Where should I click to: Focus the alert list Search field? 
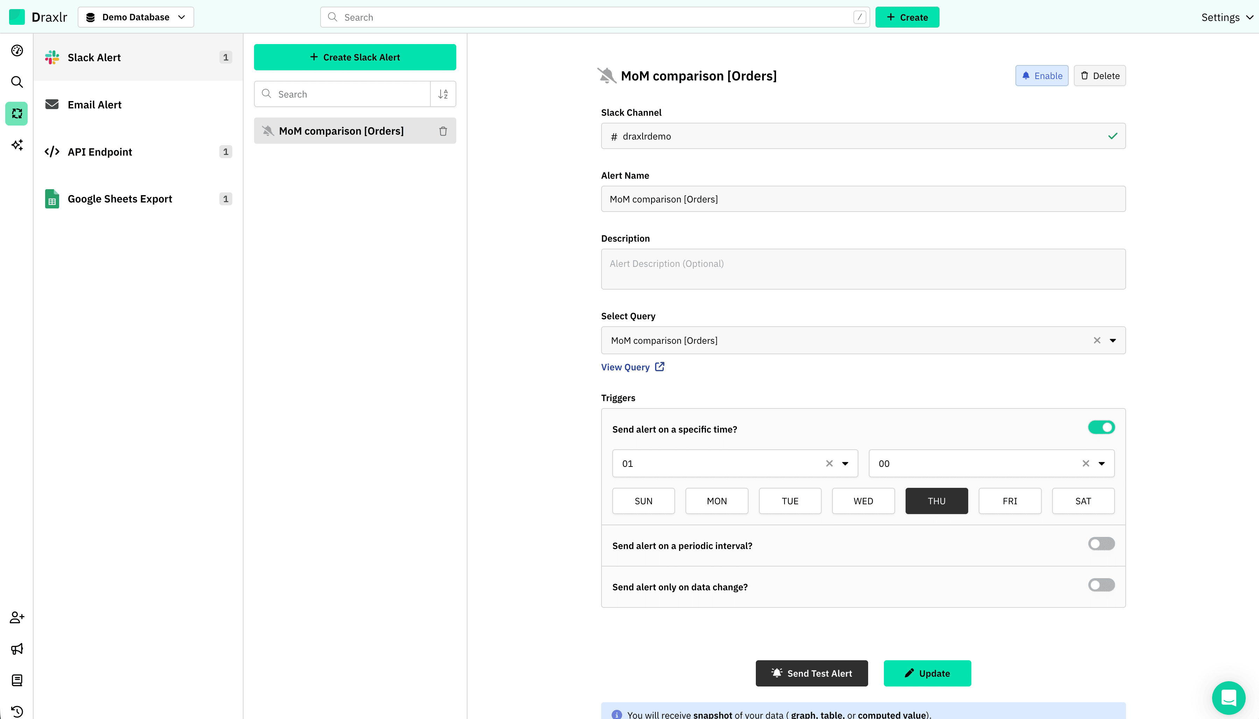(343, 94)
